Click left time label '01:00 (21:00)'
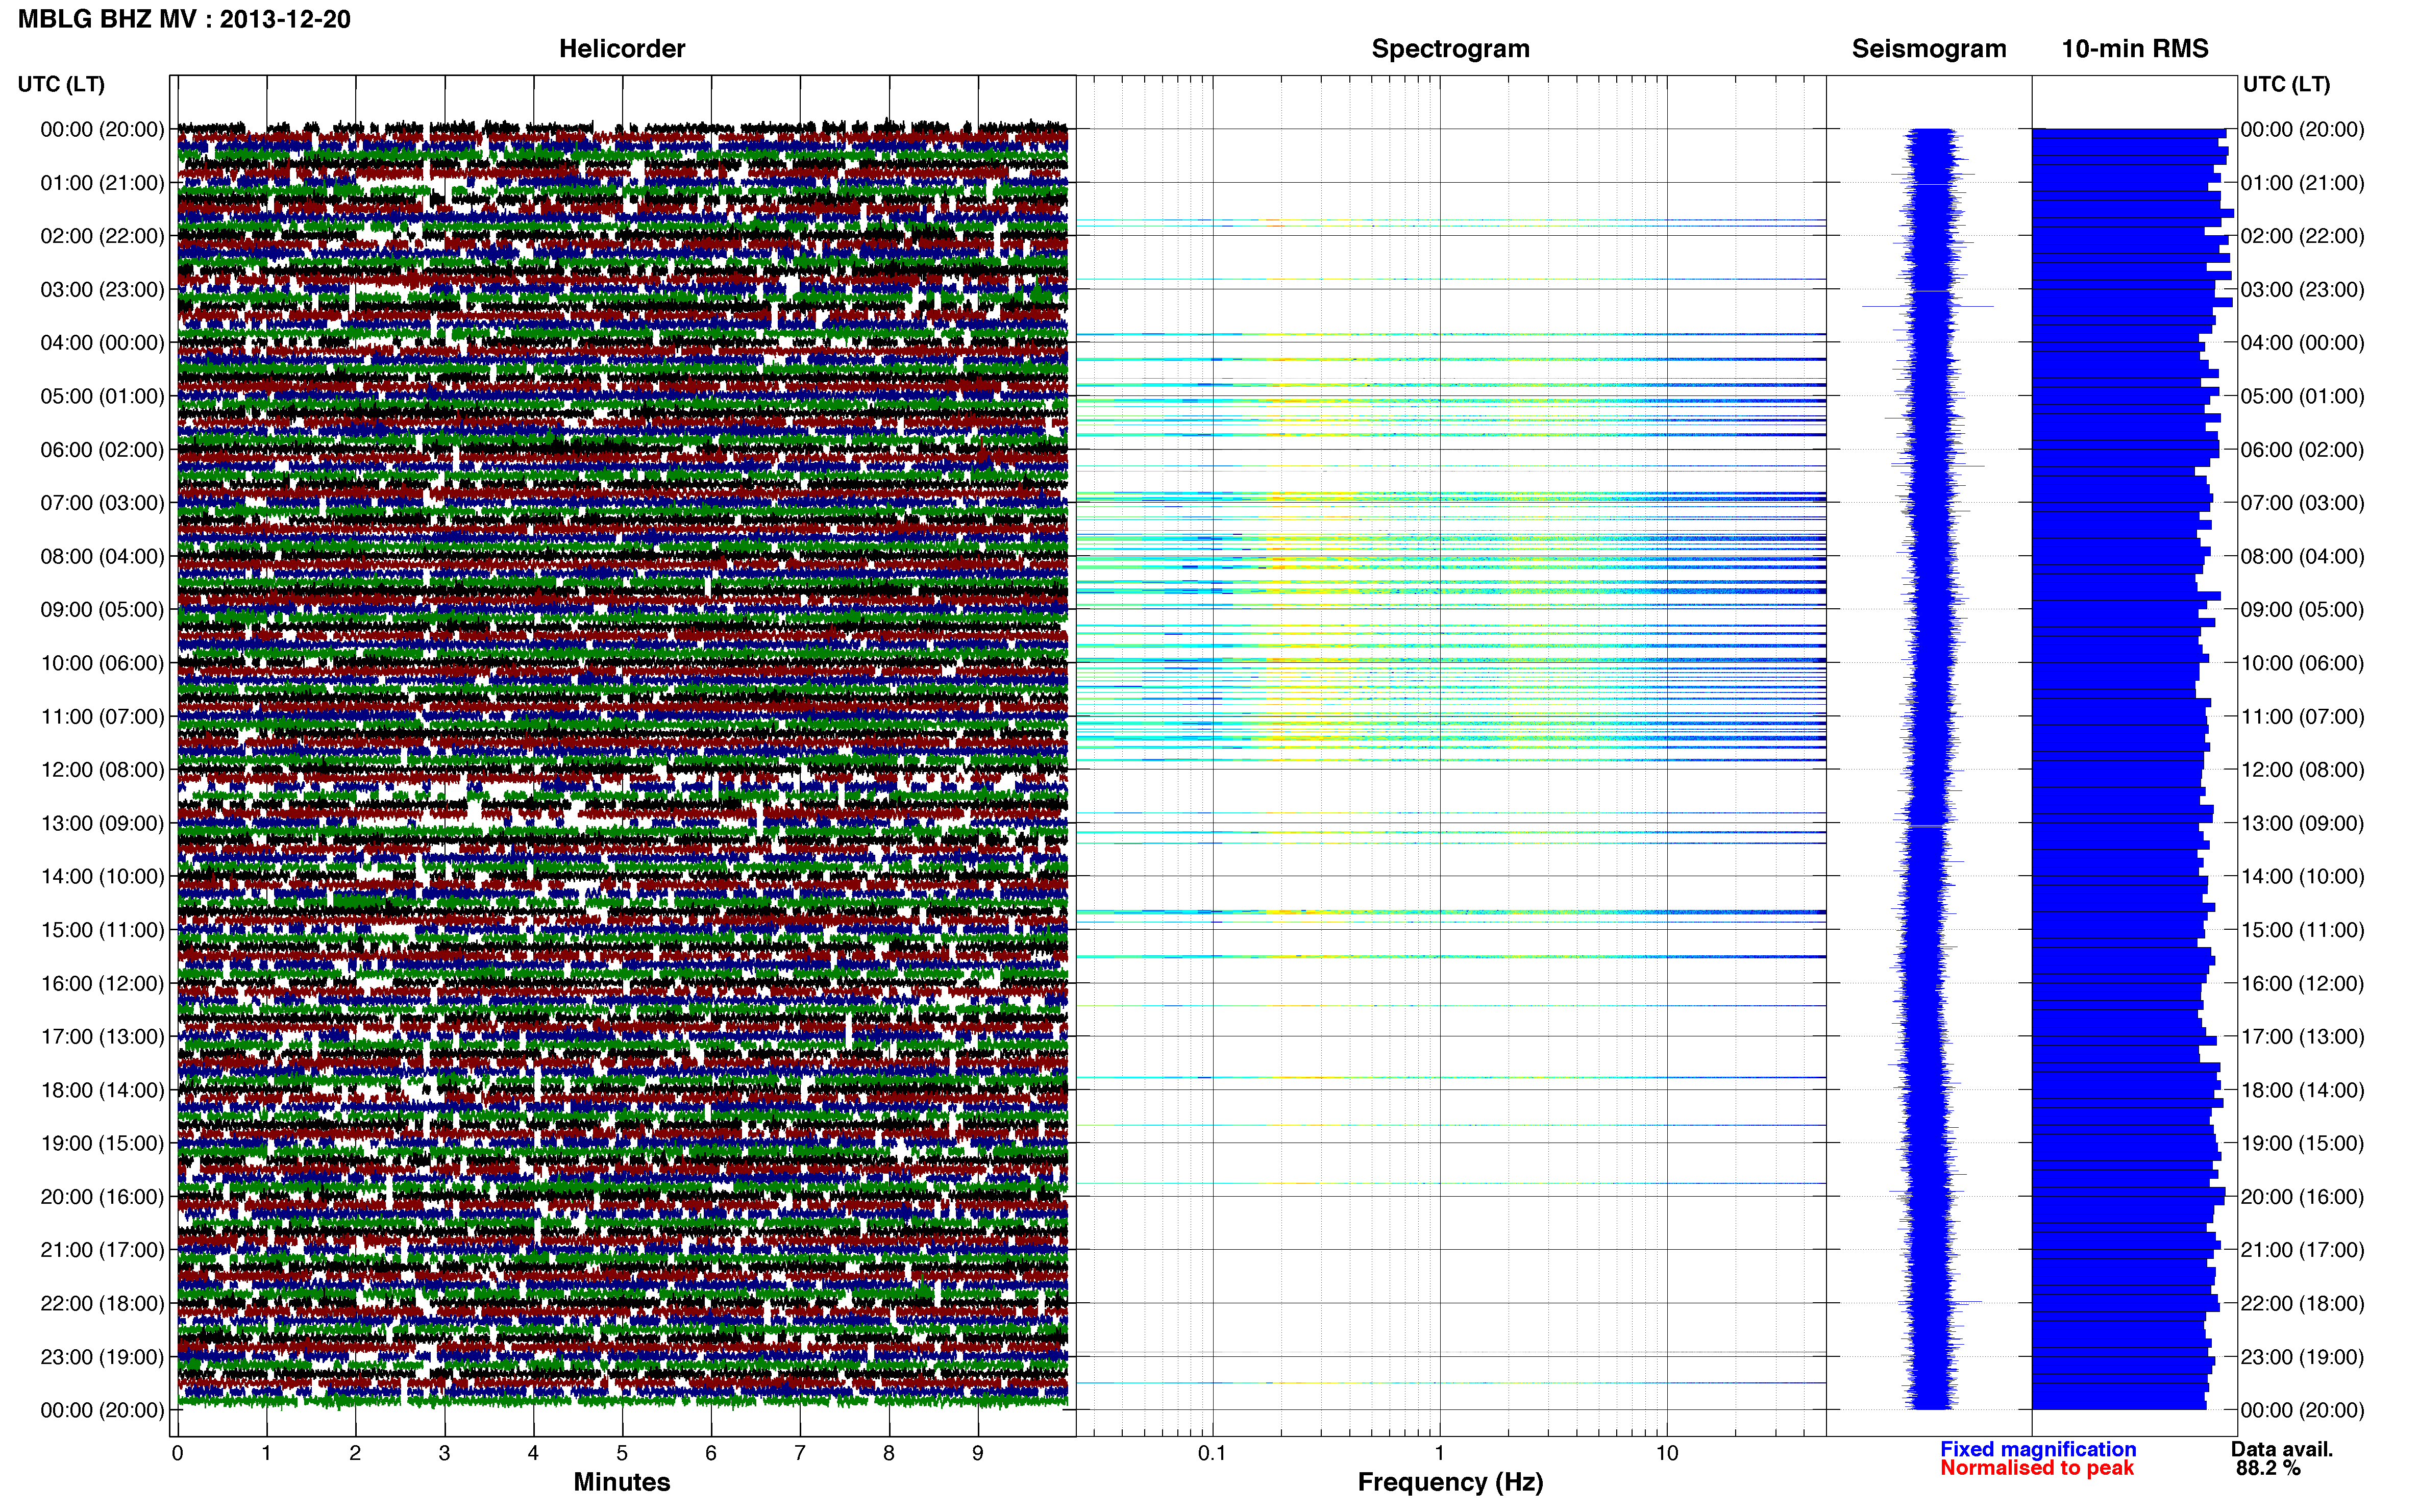The width and height of the screenshot is (2419, 1512). point(102,183)
